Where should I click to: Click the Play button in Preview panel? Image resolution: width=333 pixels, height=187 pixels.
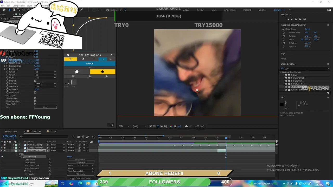(296, 19)
